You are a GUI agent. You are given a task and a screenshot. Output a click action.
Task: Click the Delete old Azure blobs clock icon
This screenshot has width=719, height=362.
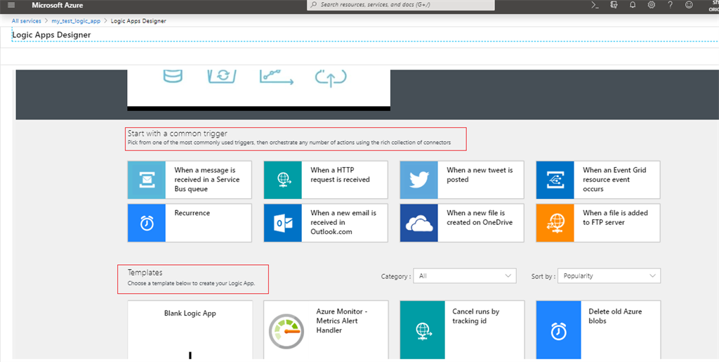click(558, 330)
